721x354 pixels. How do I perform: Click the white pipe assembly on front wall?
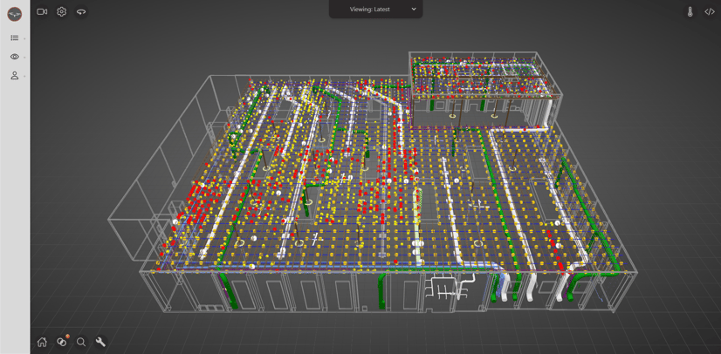pos(449,287)
